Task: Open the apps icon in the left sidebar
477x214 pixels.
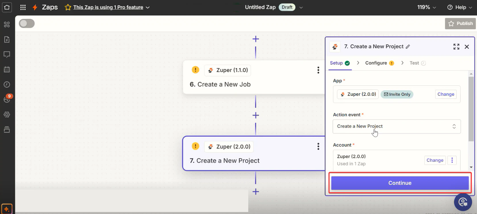Action: pyautogui.click(x=7, y=24)
